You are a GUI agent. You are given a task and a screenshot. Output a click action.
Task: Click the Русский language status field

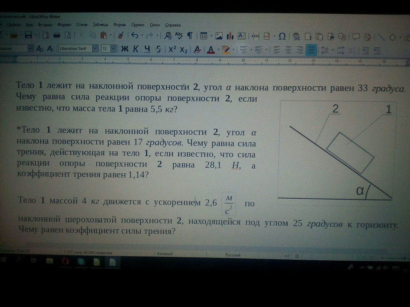click(233, 255)
